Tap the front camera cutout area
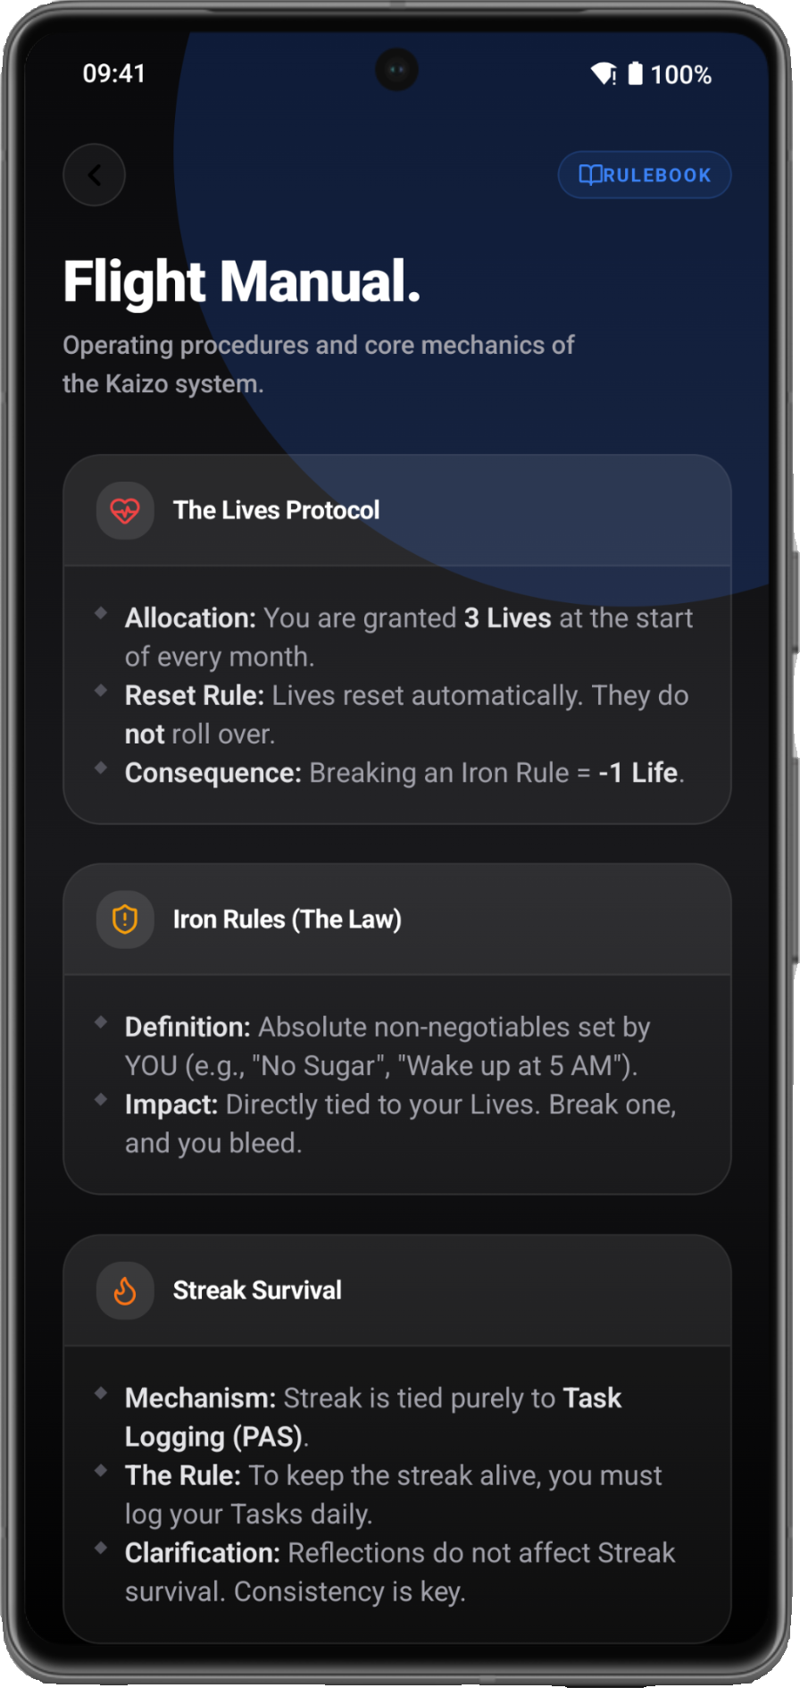This screenshot has height=1688, width=800. [398, 71]
